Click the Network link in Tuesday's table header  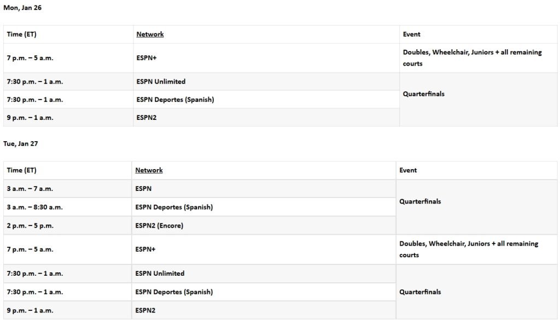pos(149,170)
